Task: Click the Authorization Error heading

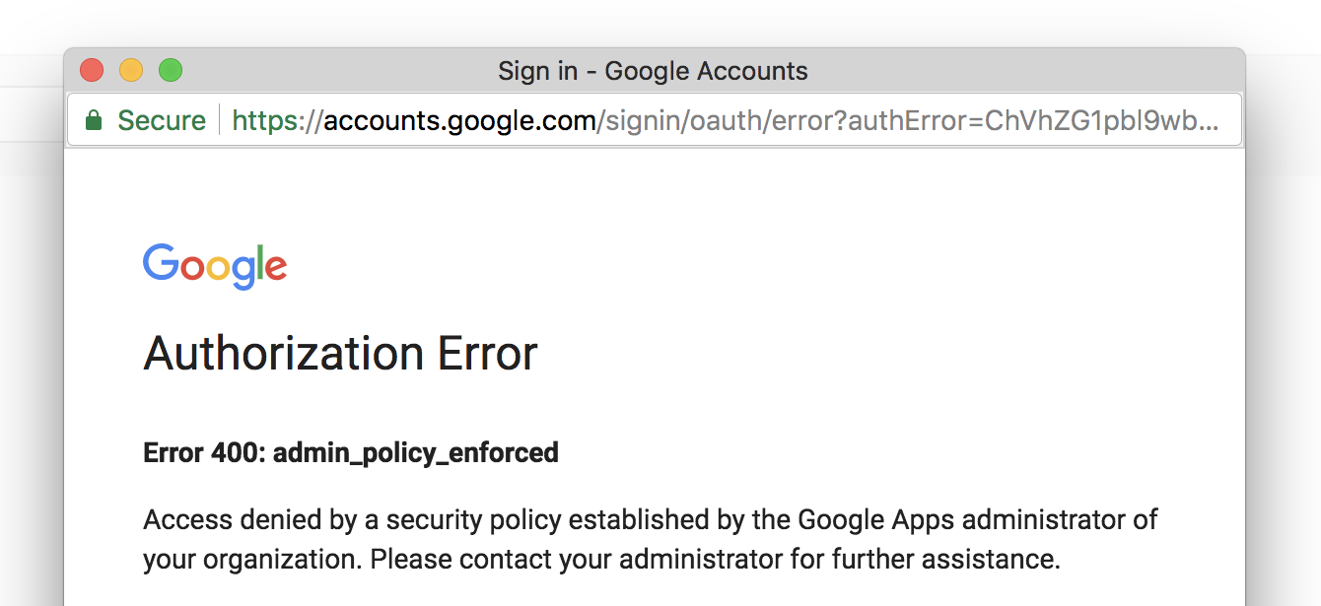Action: click(x=340, y=353)
